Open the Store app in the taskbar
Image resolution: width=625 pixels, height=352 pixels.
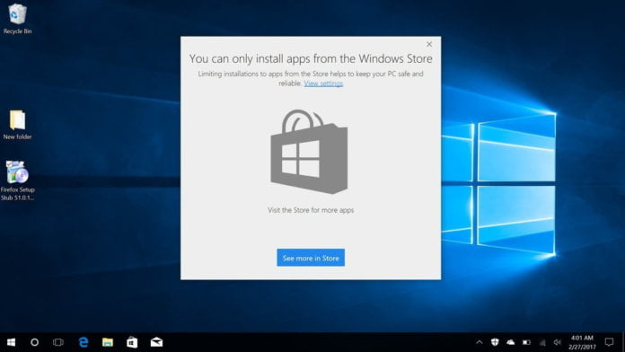point(132,342)
